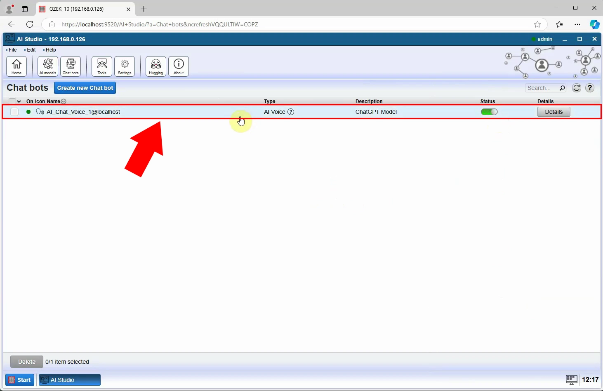Click the voice icon of AI_Chat_Voice_1@localhost

point(40,112)
